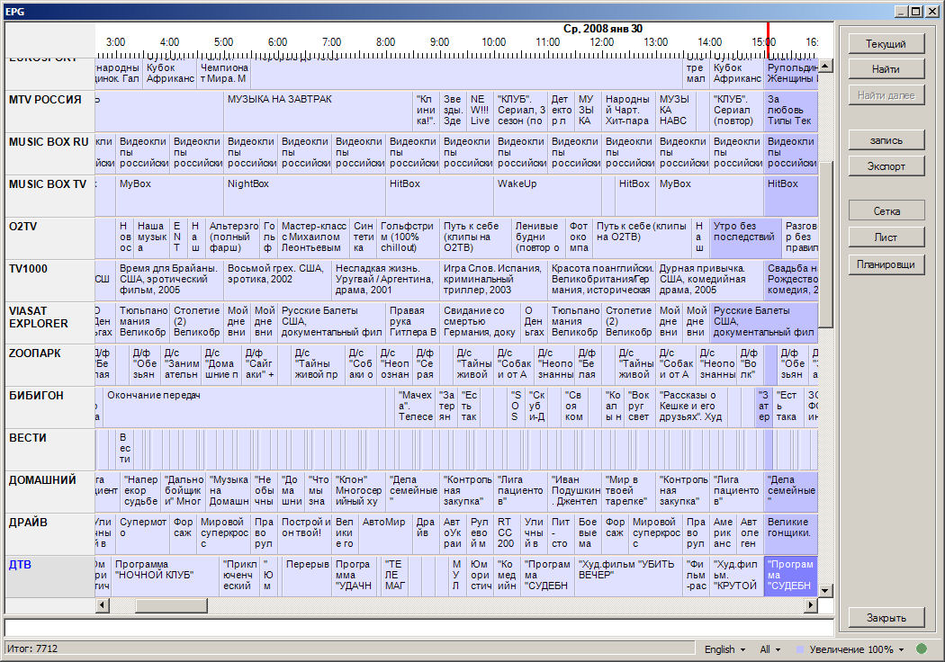Select the TV1000 channel header
945x662 pixels.
[x=50, y=281]
